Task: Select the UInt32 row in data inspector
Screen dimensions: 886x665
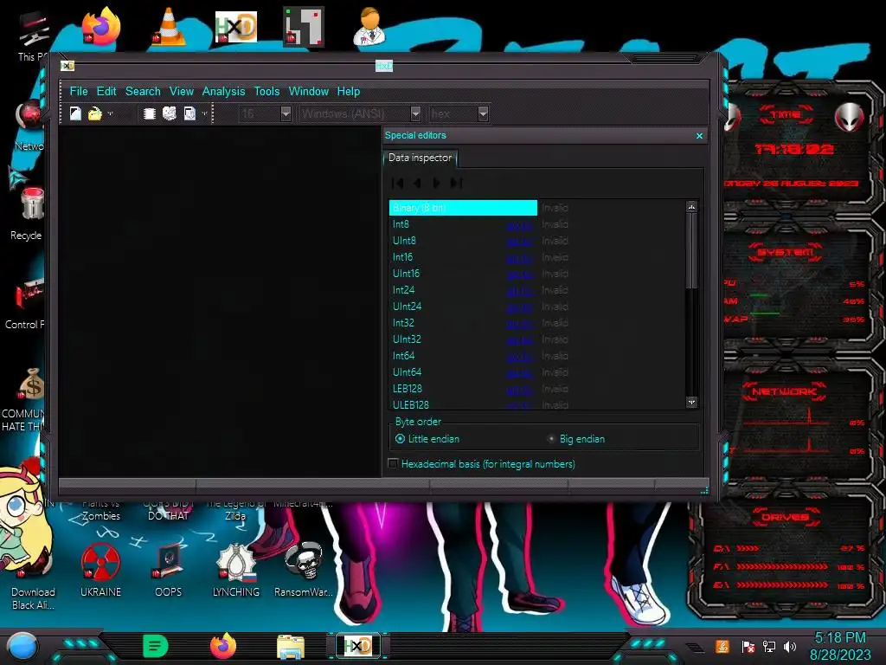Action: tap(536, 339)
